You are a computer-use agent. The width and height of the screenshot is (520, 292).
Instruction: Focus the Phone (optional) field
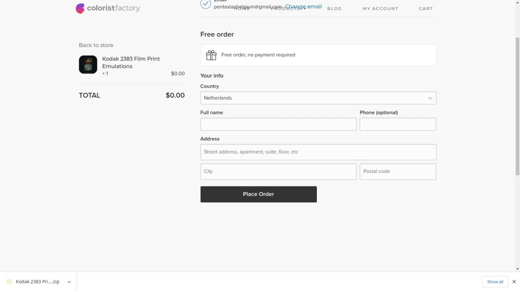tap(398, 124)
